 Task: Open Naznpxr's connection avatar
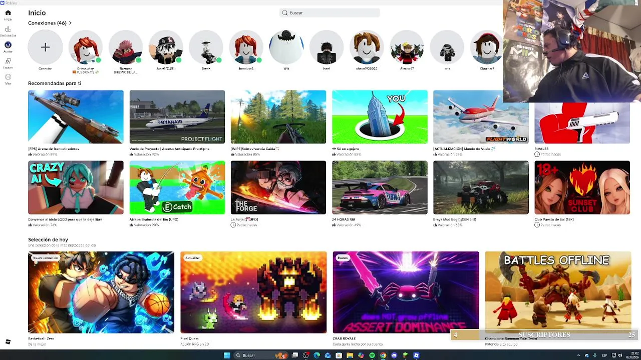click(126, 47)
